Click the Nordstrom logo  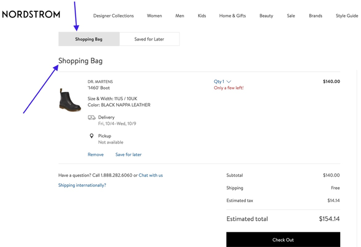(x=31, y=14)
